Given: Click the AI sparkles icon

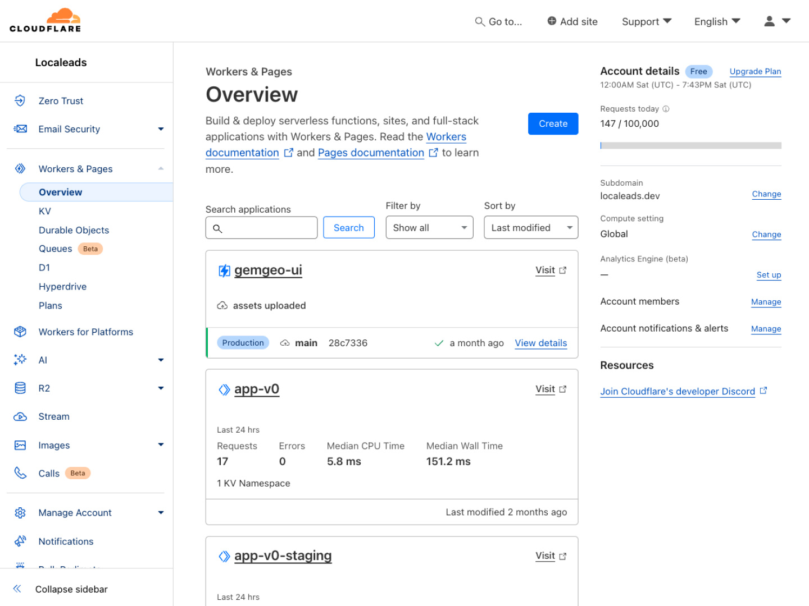Looking at the screenshot, I should click(20, 360).
